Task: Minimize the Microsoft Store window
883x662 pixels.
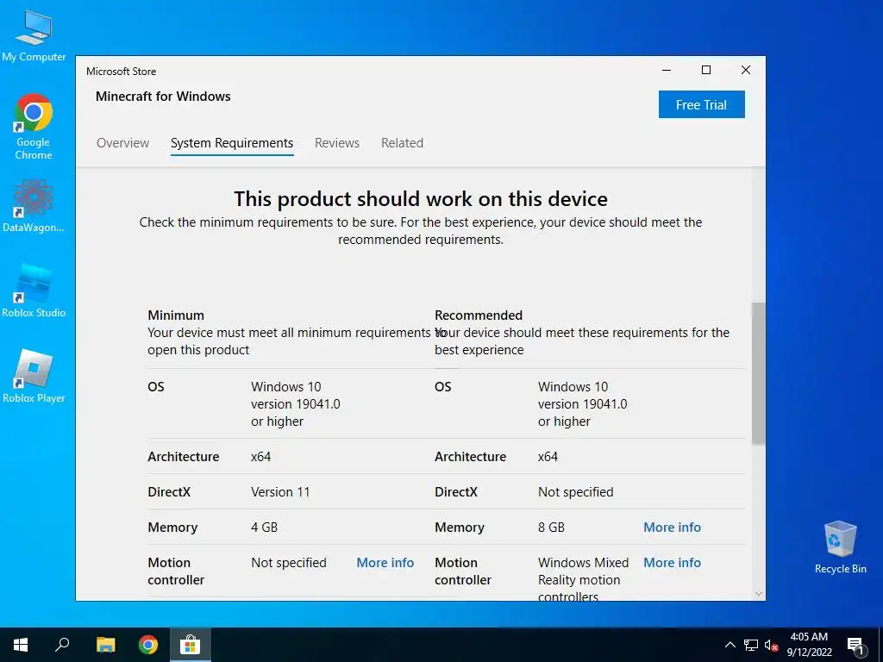Action: [667, 71]
